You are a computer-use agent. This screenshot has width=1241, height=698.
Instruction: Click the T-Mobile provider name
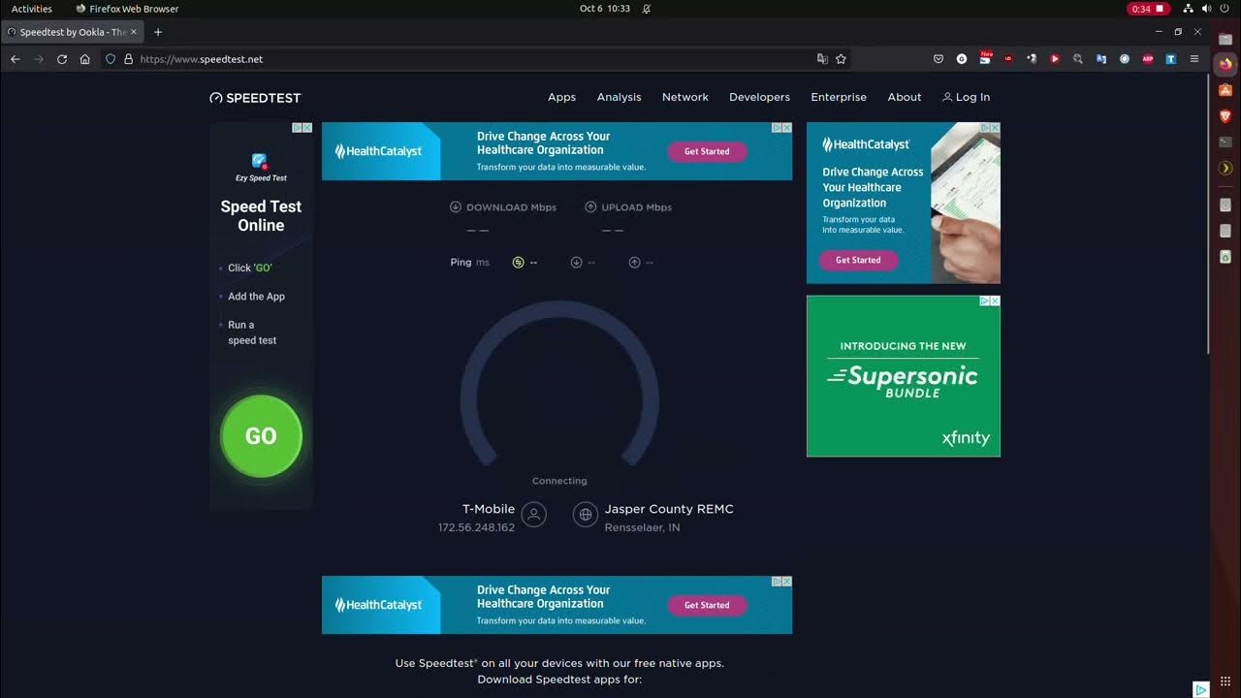click(x=489, y=509)
